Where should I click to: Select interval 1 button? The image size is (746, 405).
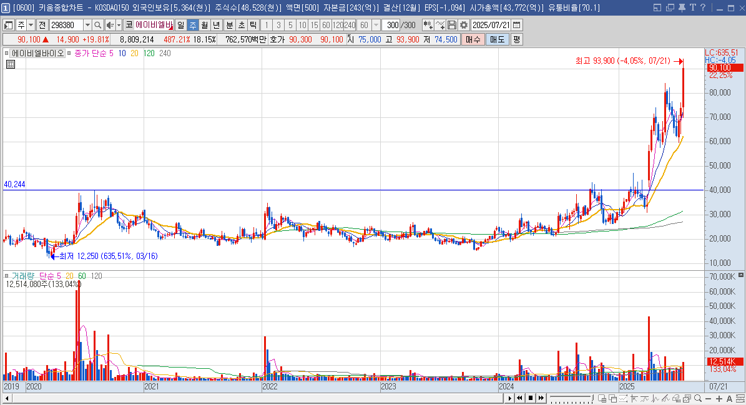tap(267, 25)
